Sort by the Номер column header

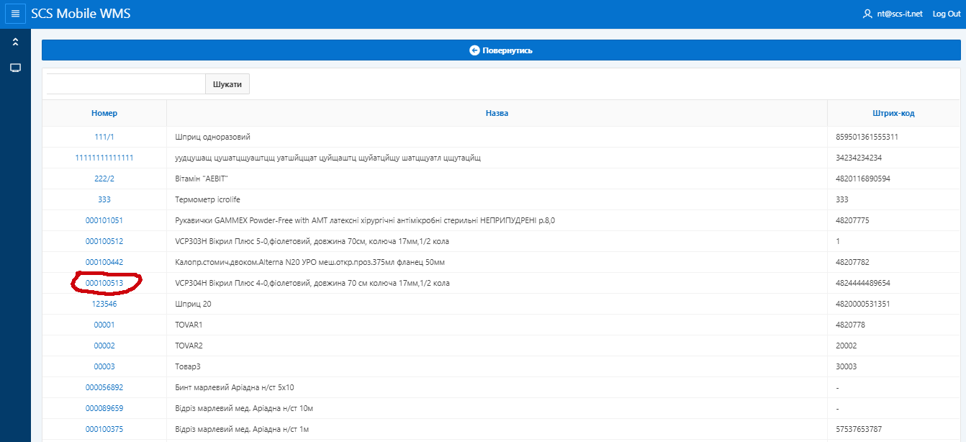104,113
